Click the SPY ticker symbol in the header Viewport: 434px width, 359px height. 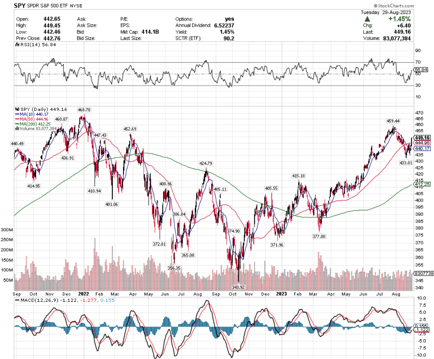(x=19, y=6)
